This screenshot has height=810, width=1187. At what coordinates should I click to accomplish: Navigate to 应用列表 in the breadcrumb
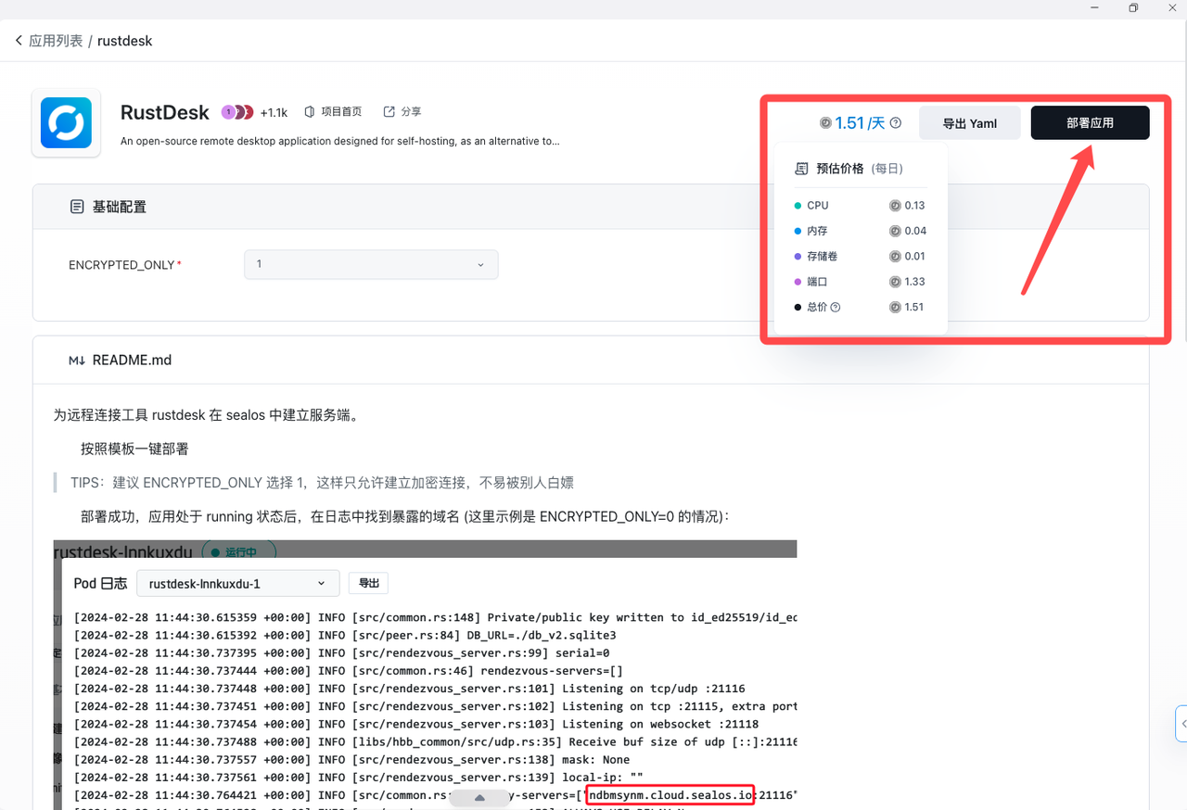(56, 41)
